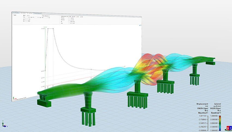Click the plateau start point on the spectrum curve
Screen dimensions: 232x132
(x=48, y=29)
